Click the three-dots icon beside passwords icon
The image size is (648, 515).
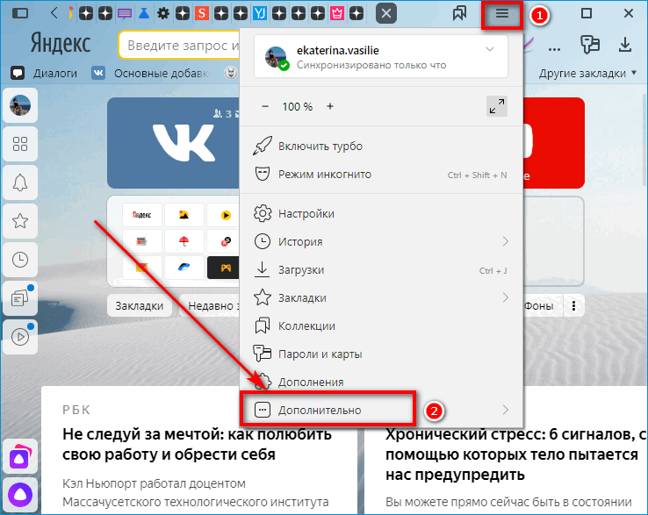[x=554, y=49]
